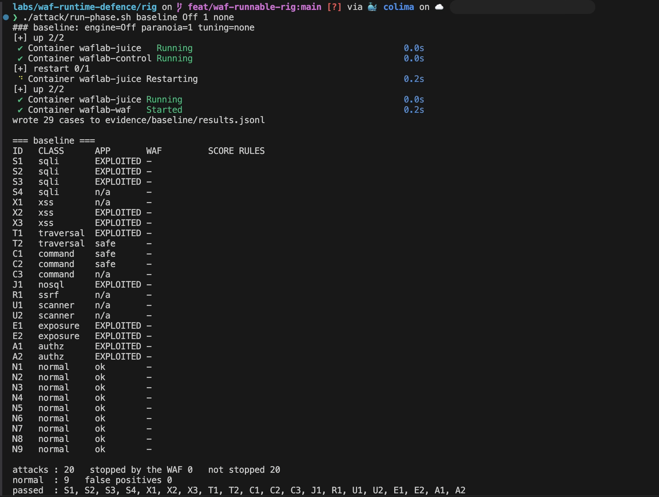Click the Restarting status for waflab-juice
This screenshot has height=497, width=659.
[x=172, y=79]
